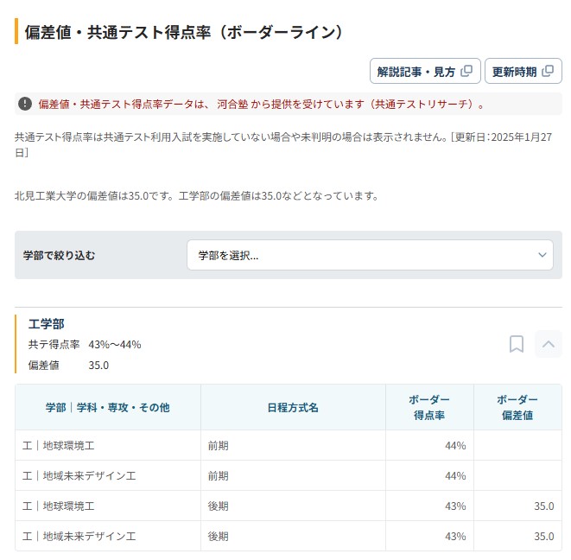571x560 pixels.
Task: Select 地域未来デザイン工 前期 row
Action: (289, 475)
